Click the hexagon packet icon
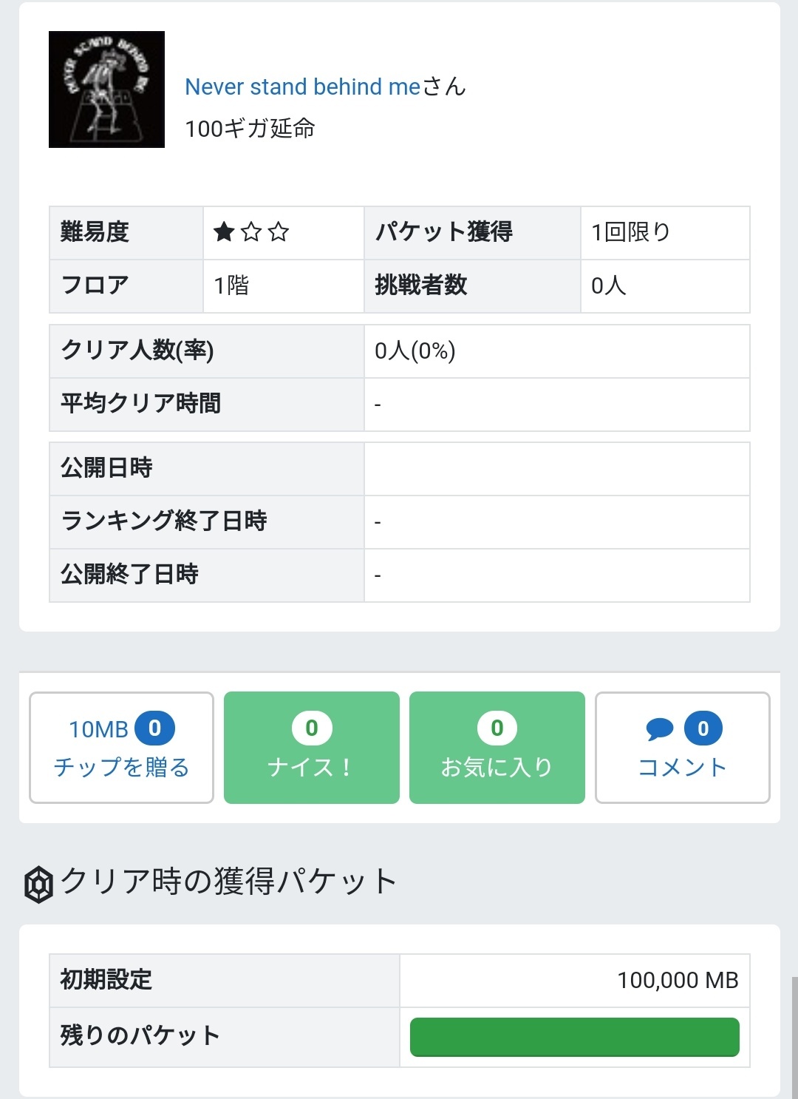The image size is (798, 1099). pos(38,884)
